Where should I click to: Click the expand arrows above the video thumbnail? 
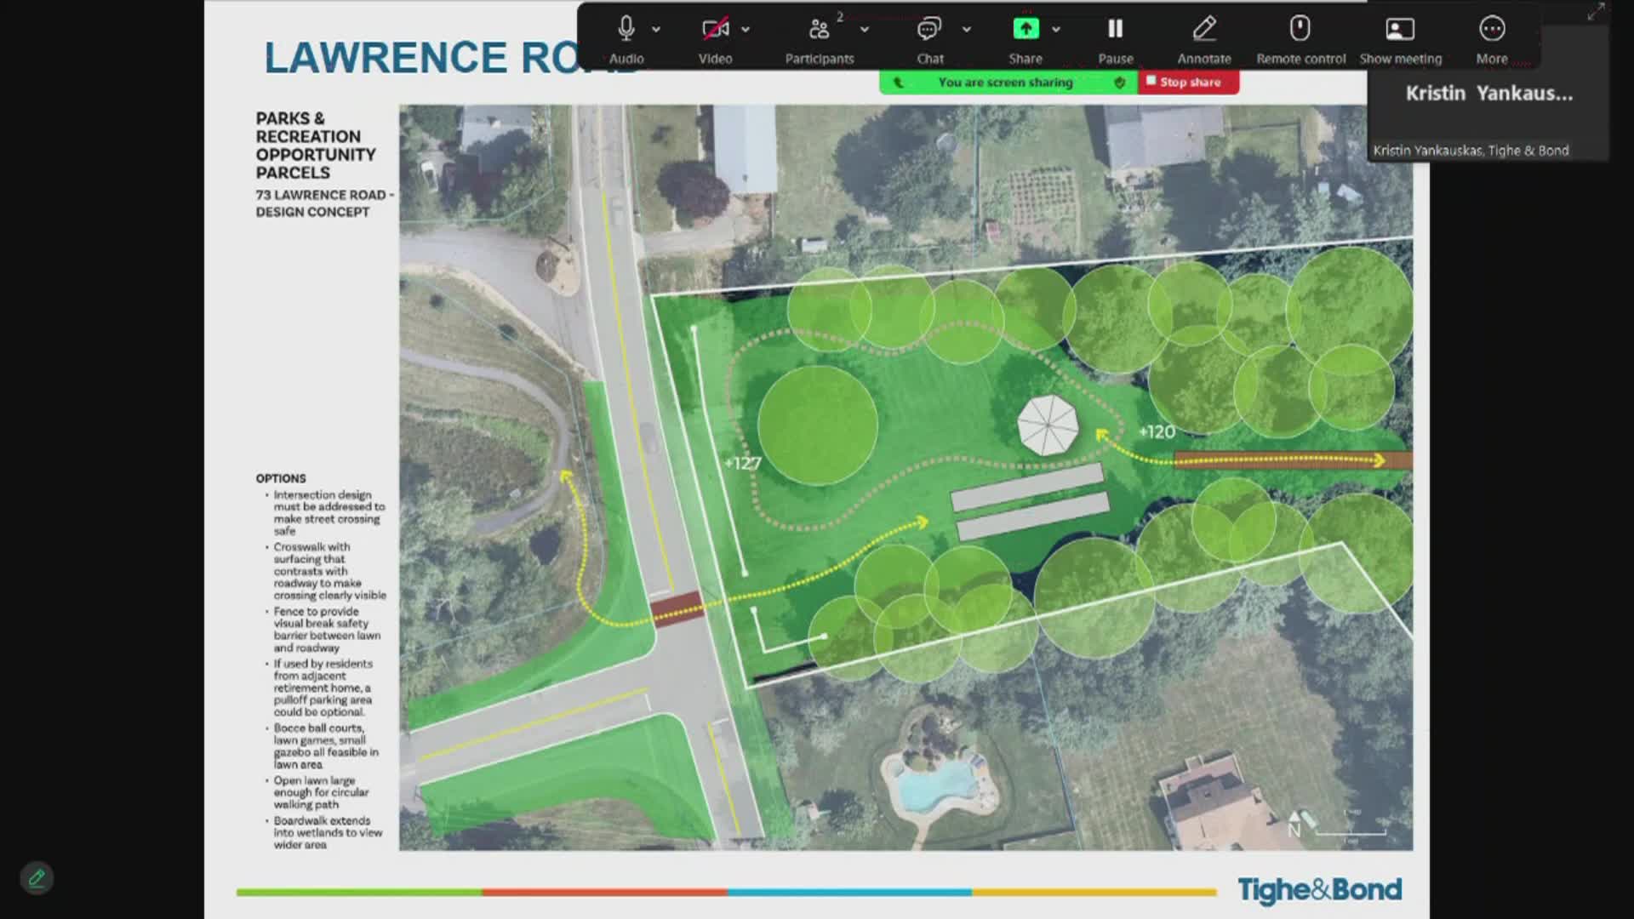(1595, 12)
